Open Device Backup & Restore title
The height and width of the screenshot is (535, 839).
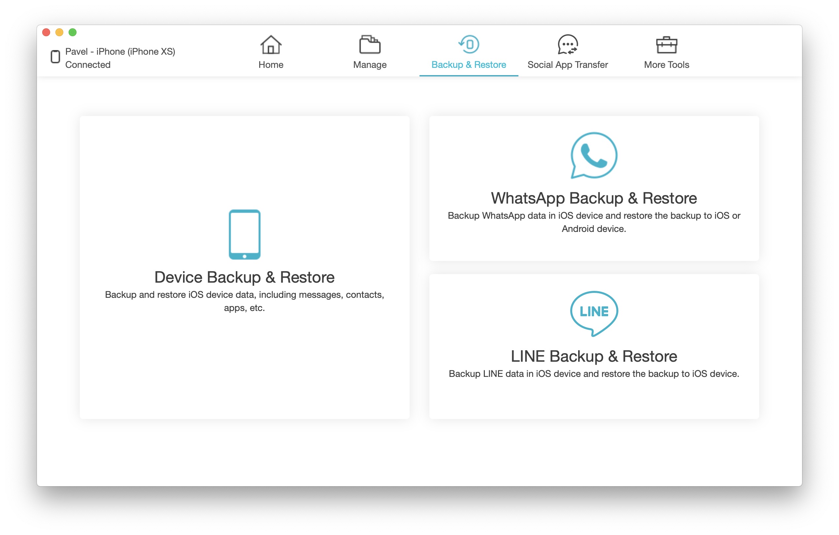[x=244, y=277]
